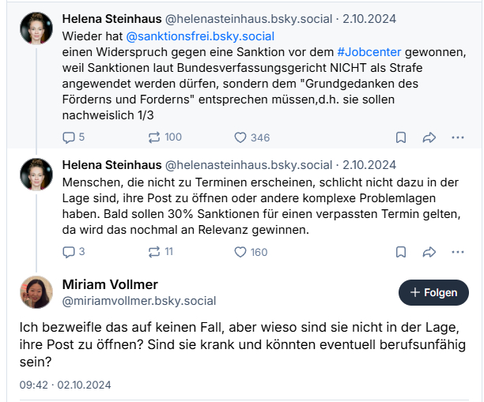Image resolution: width=484 pixels, height=402 pixels.
Task: Open Miriam Vollmer's profile picture
Action: point(36,292)
